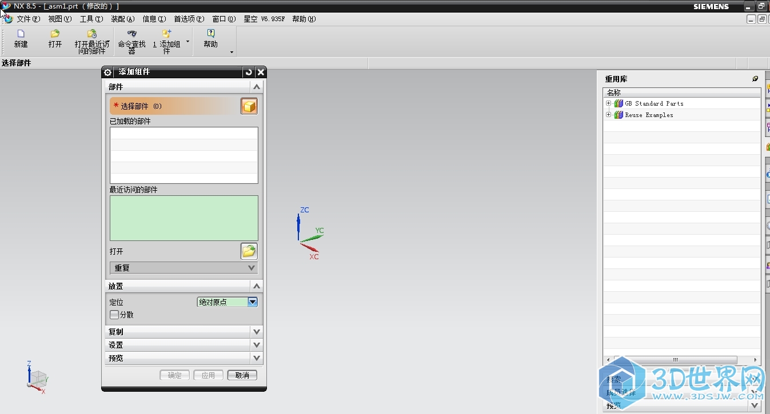770x414 pixels.
Task: Click the 名称 column header in 重用库
Action: [x=682, y=93]
